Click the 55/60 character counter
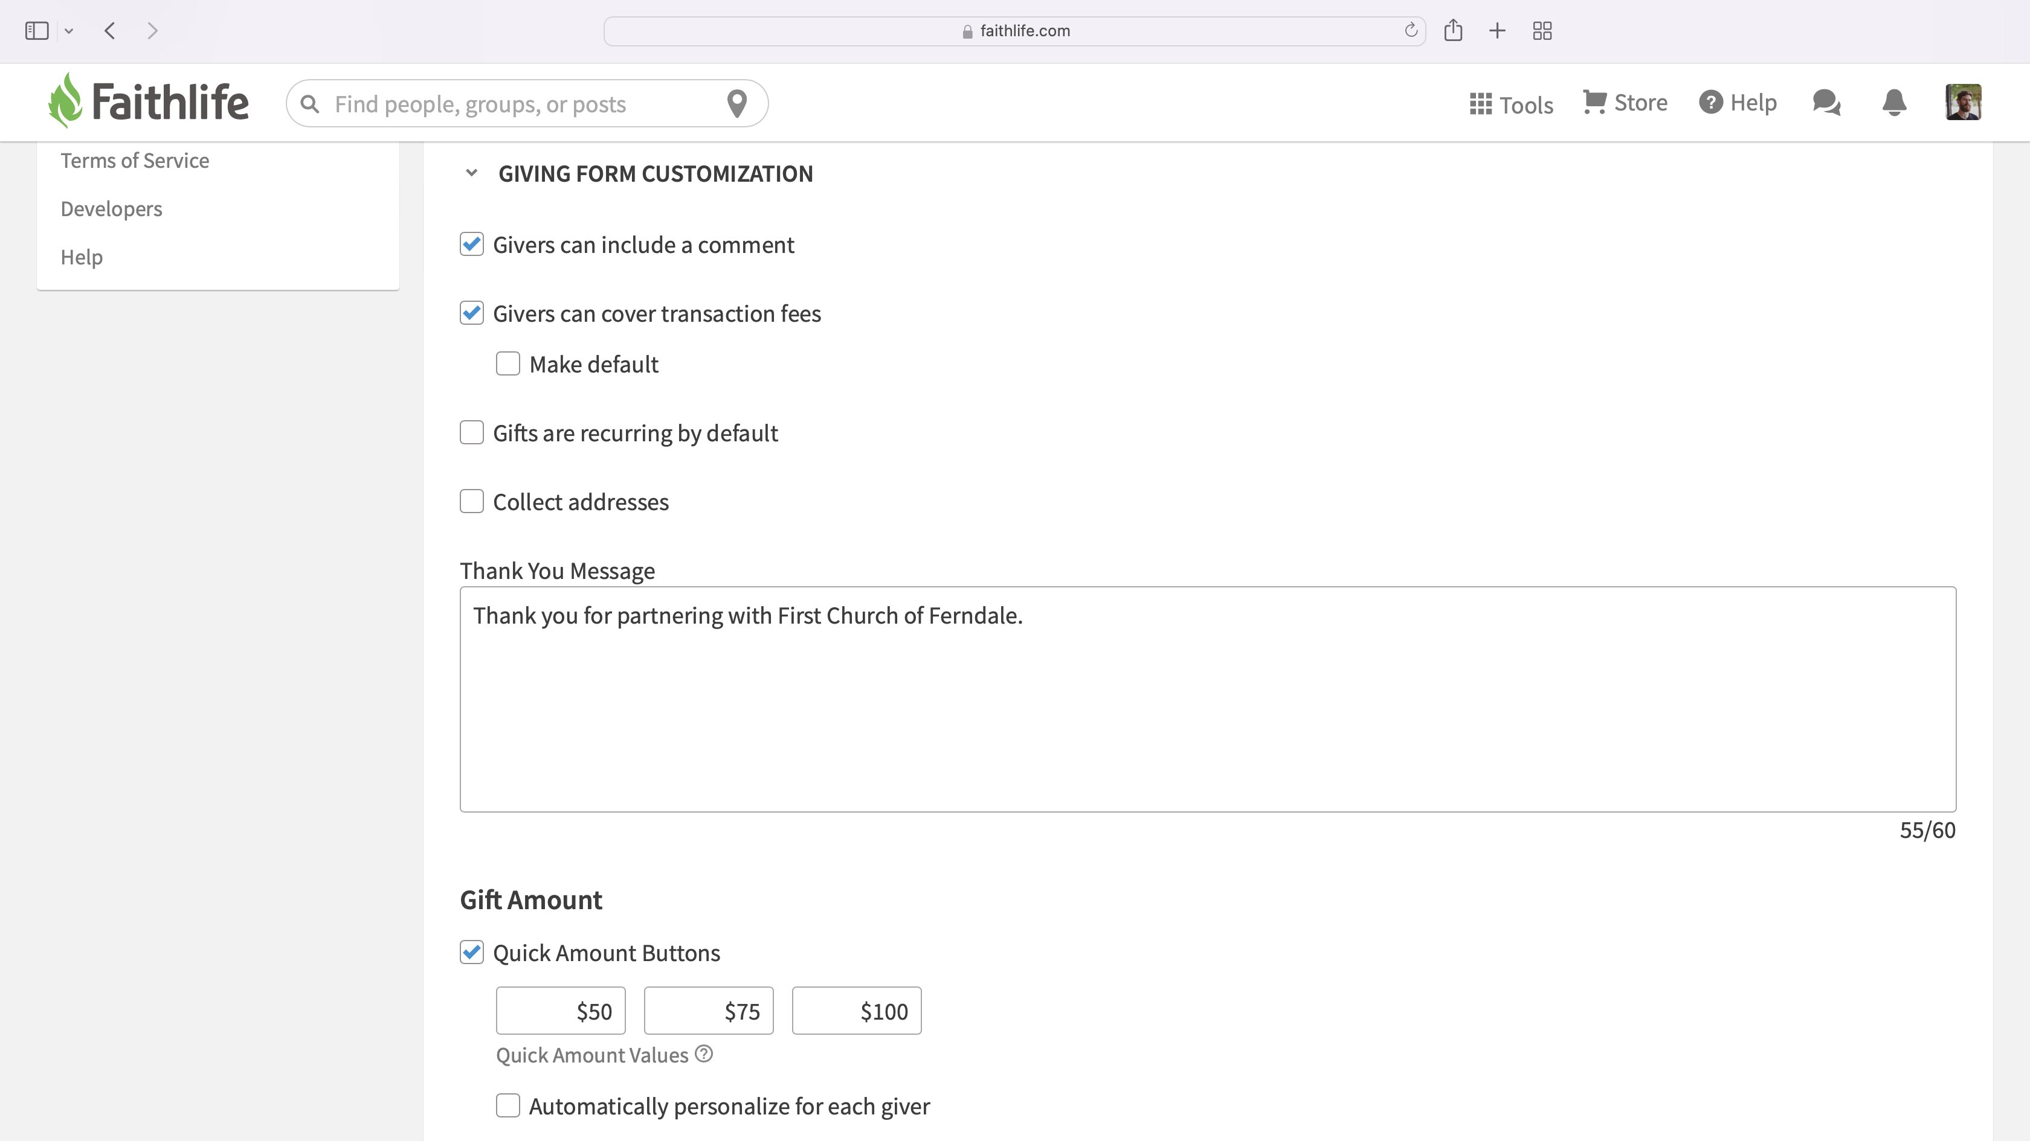The width and height of the screenshot is (2030, 1141). click(1927, 830)
